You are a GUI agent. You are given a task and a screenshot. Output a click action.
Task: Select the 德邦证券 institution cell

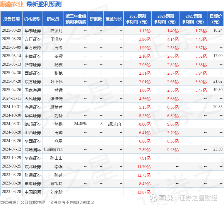[x=33, y=124]
